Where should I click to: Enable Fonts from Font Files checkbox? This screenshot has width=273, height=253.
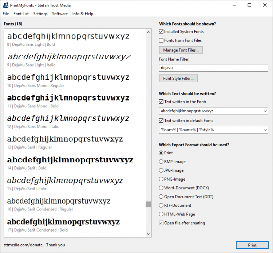[x=162, y=40]
